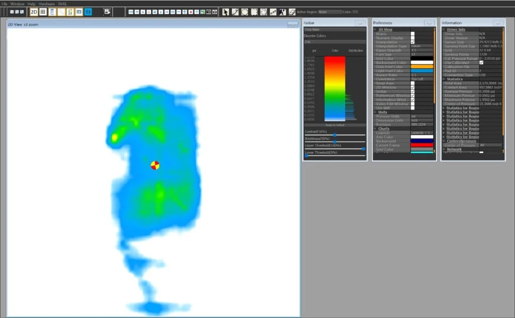Open the Interpolation Type Gauss dropdown
This screenshot has width=515, height=318.
tap(421, 46)
